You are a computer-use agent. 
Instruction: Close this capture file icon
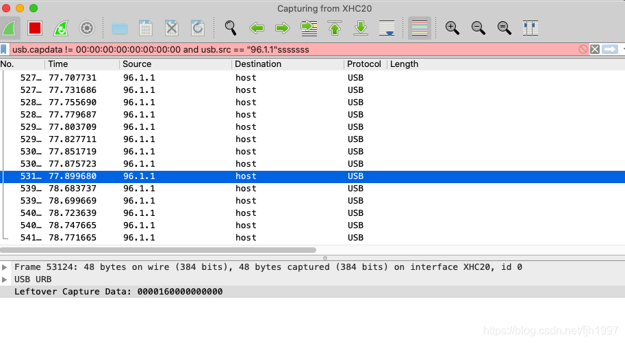[x=172, y=28]
